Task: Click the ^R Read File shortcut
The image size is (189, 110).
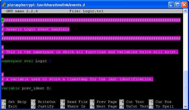Action: point(74,102)
